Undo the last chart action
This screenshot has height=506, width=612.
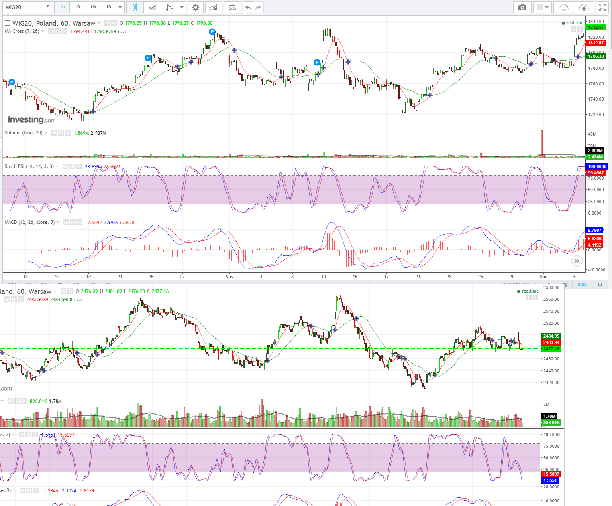tap(248, 7)
